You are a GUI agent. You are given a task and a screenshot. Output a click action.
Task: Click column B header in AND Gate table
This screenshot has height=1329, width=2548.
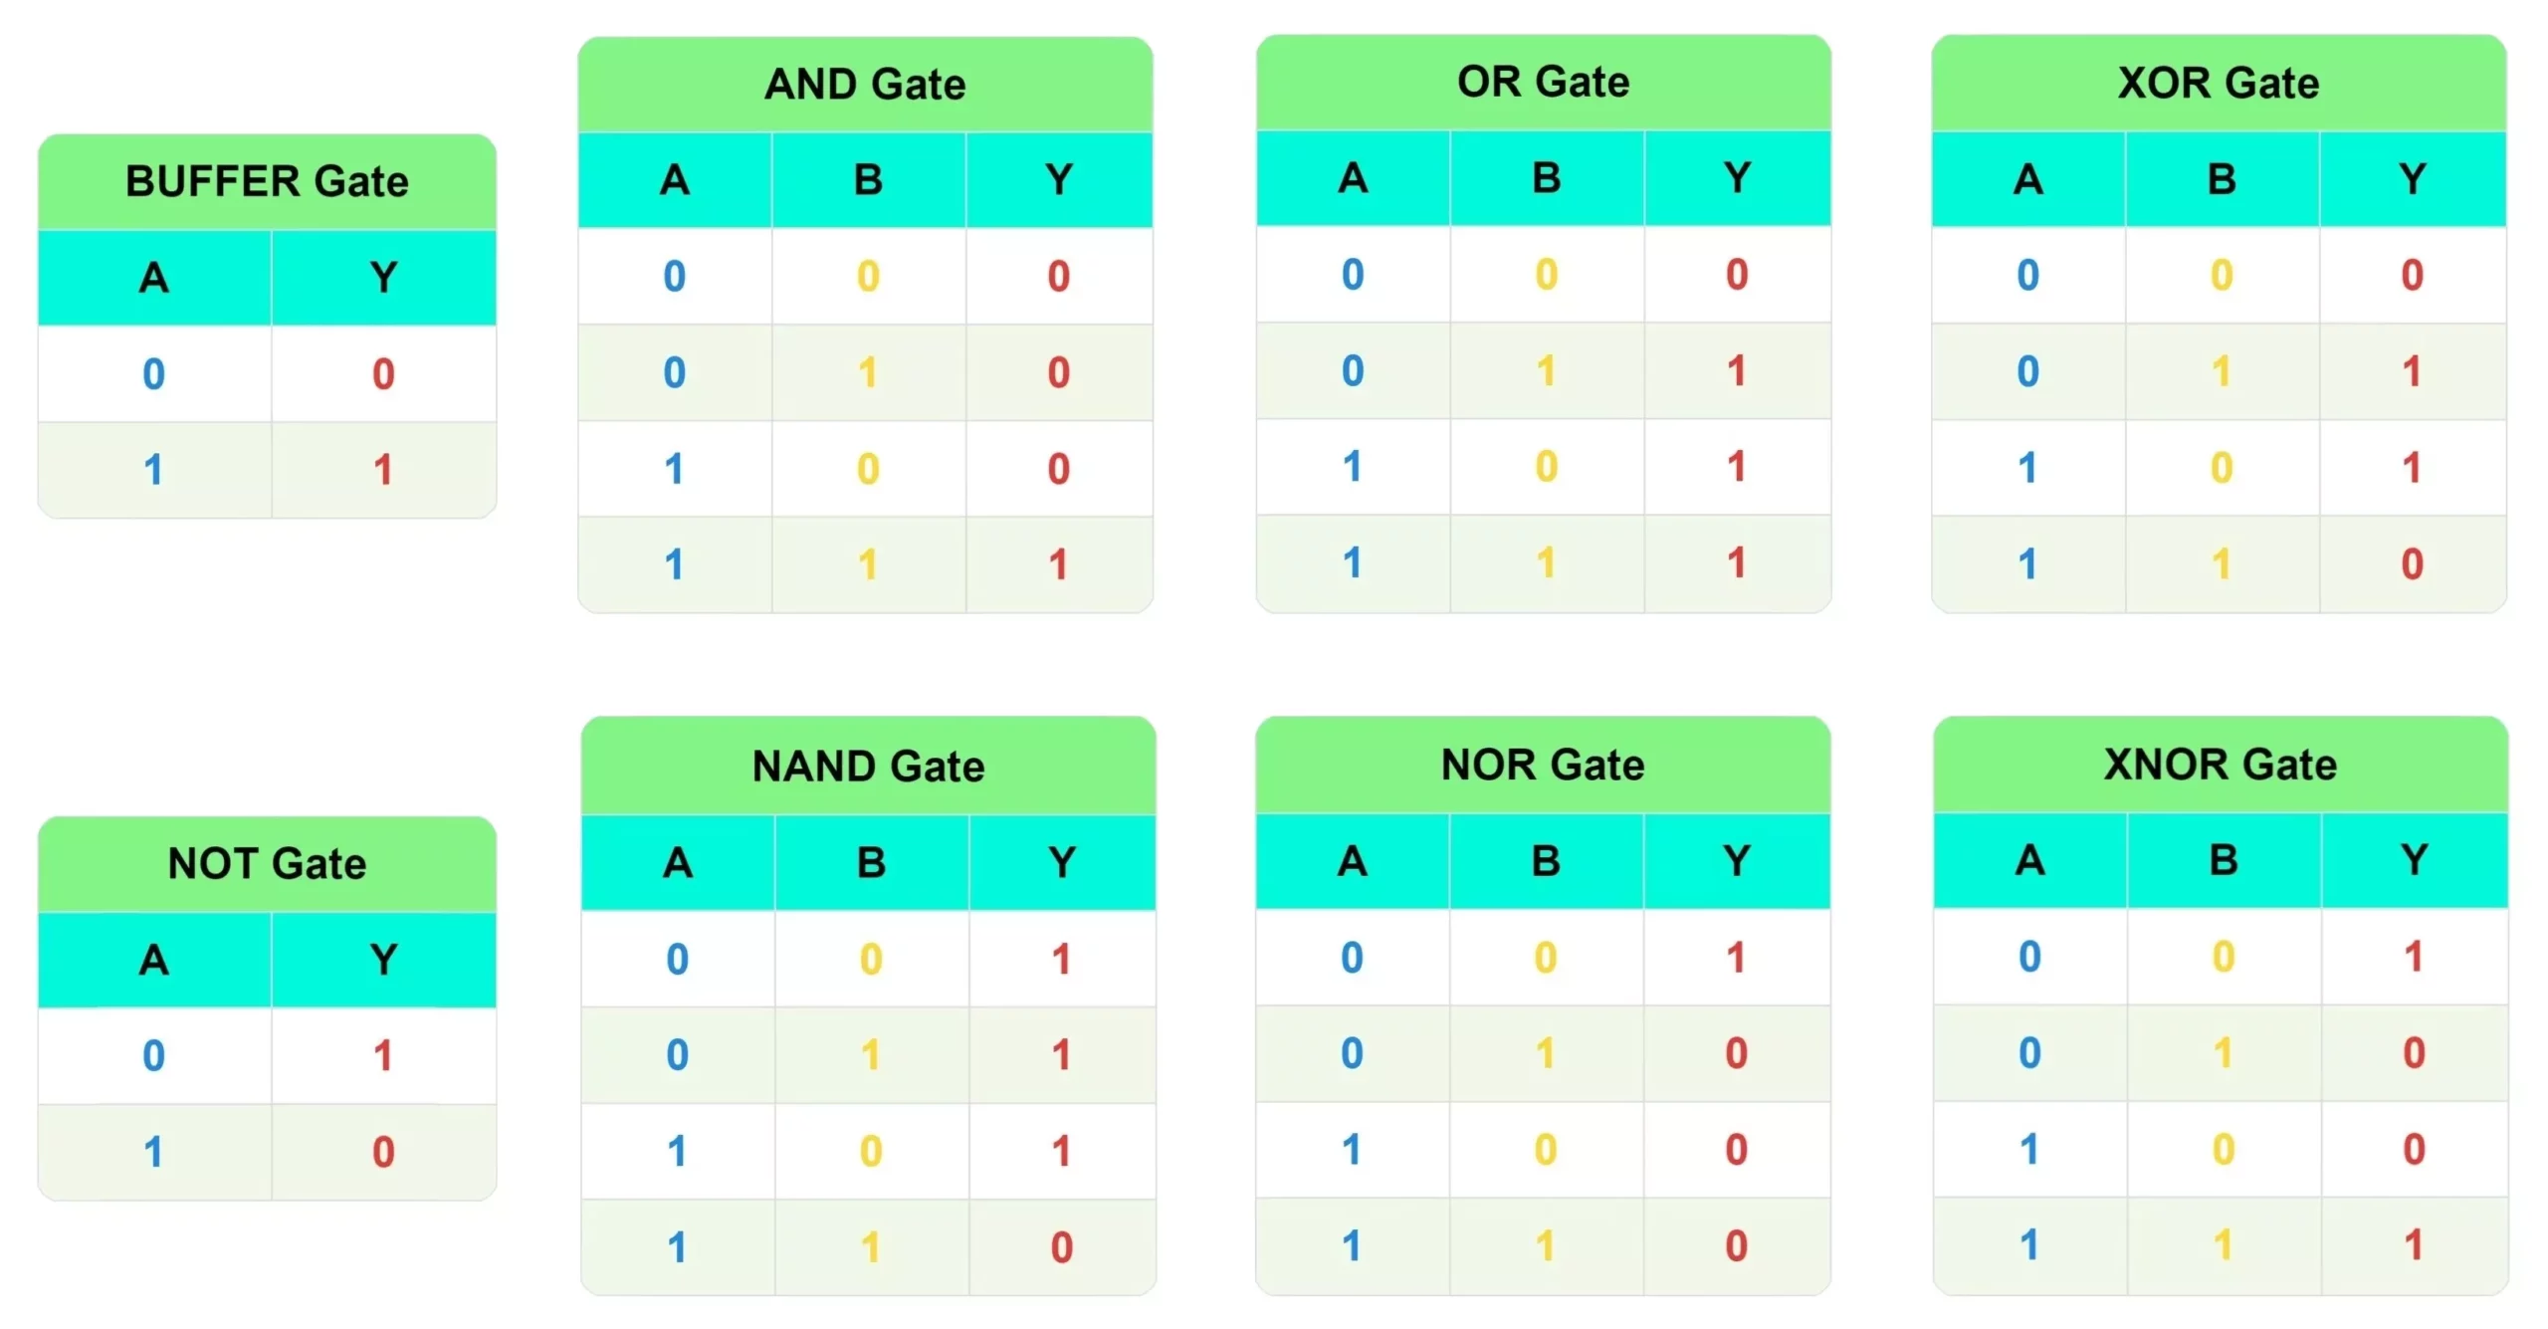click(x=868, y=180)
